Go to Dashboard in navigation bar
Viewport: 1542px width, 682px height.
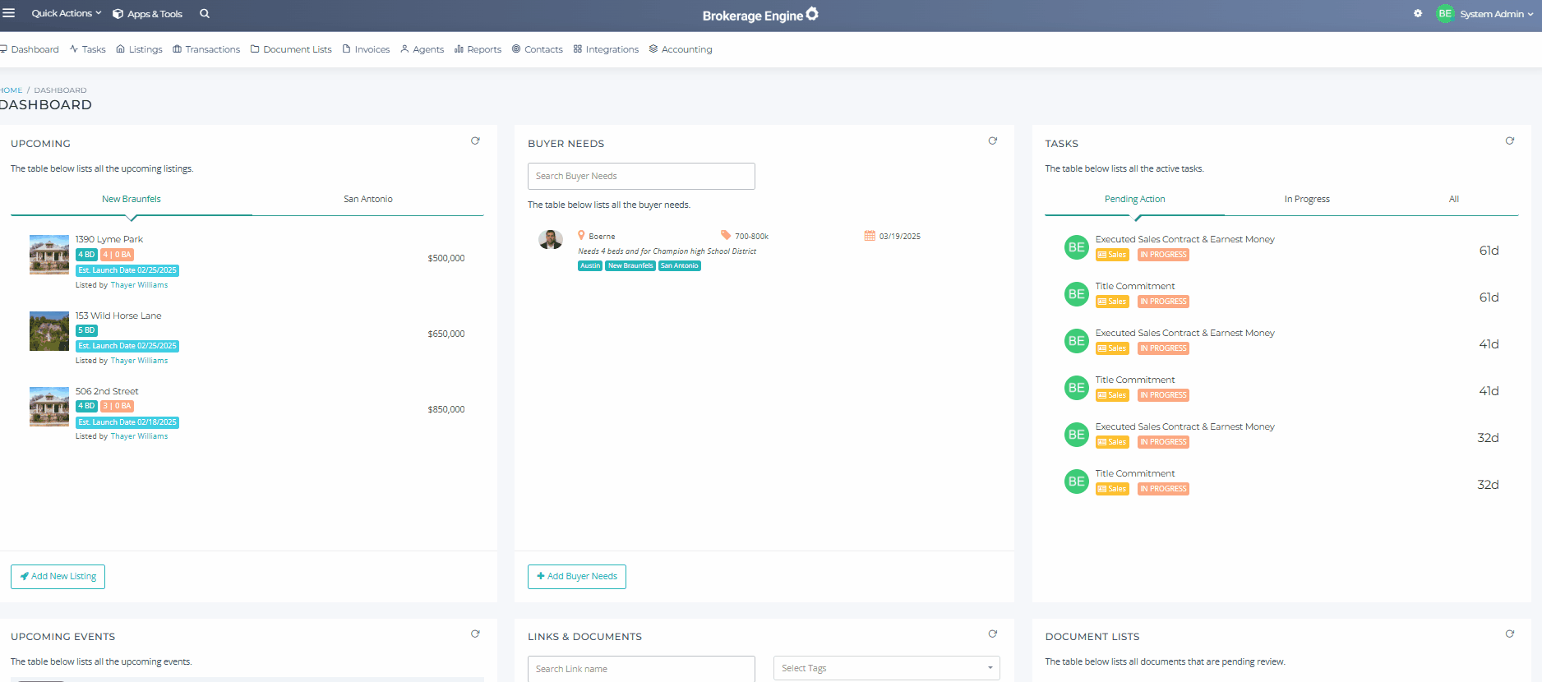pyautogui.click(x=30, y=49)
